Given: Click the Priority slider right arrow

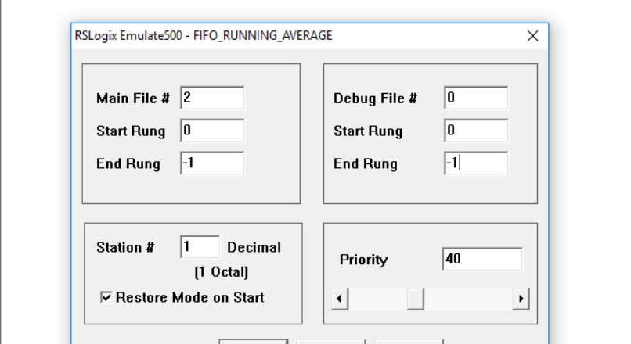Looking at the screenshot, I should click(521, 299).
